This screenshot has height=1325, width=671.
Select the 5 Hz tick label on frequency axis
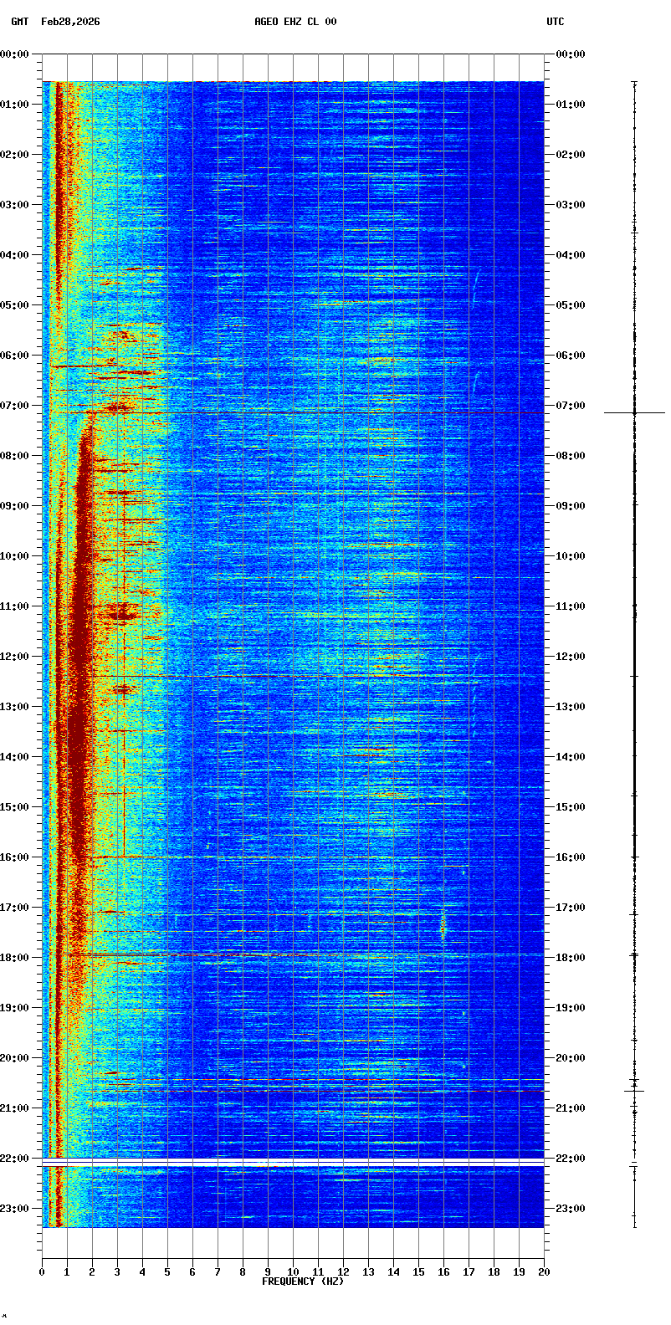tap(167, 1272)
